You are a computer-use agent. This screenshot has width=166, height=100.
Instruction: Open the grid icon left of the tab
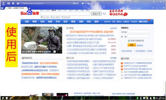tap(2, 8)
